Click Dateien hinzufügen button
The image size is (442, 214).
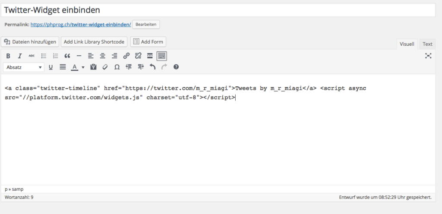[x=30, y=42]
